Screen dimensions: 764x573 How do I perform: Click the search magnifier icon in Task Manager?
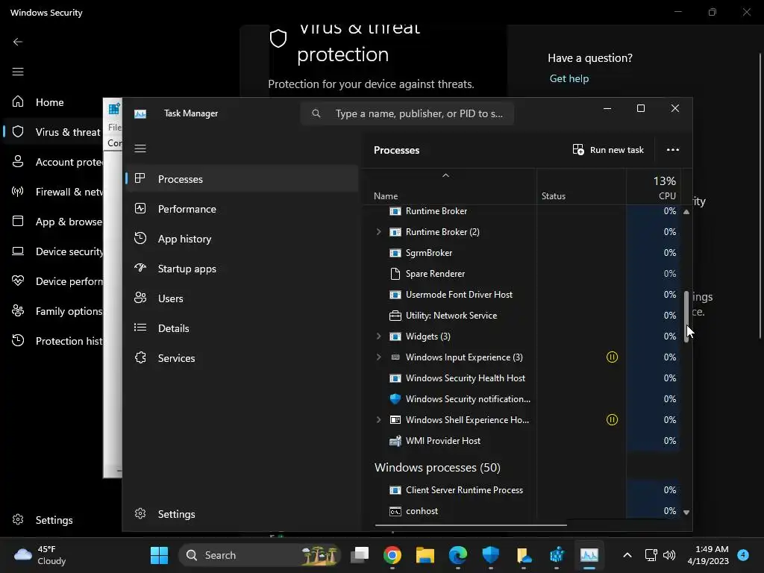click(x=316, y=113)
